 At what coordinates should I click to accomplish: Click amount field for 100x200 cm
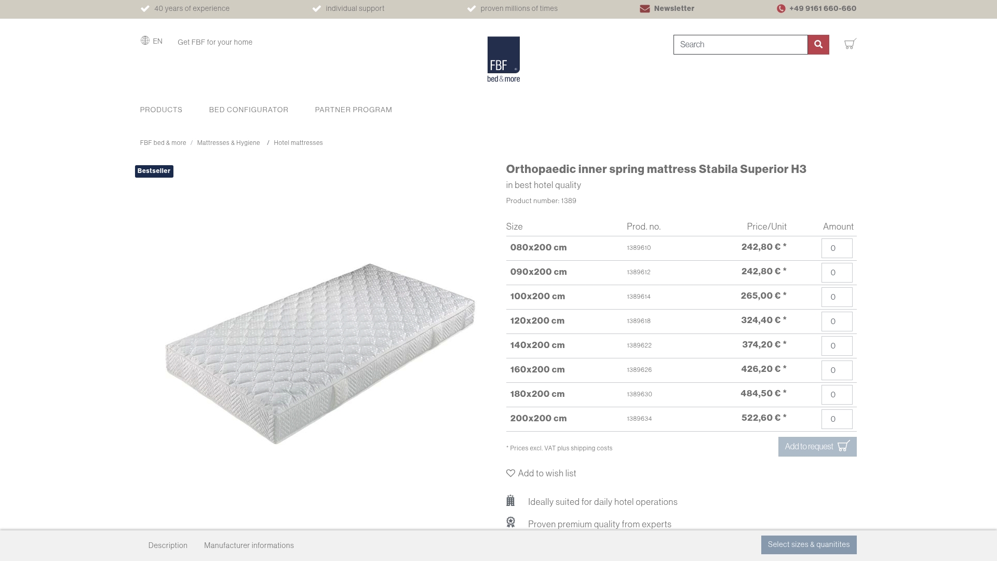837,297
